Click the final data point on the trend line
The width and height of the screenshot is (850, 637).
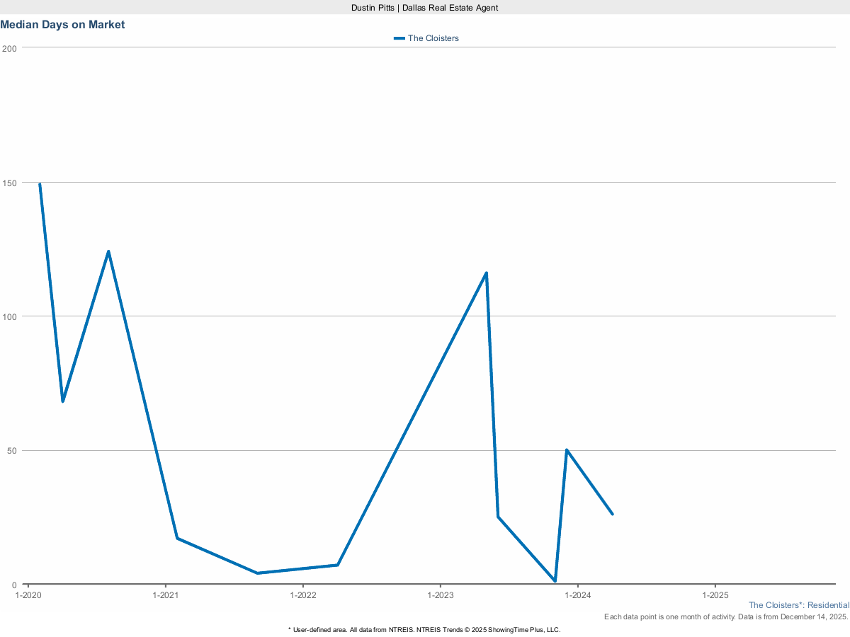click(612, 513)
